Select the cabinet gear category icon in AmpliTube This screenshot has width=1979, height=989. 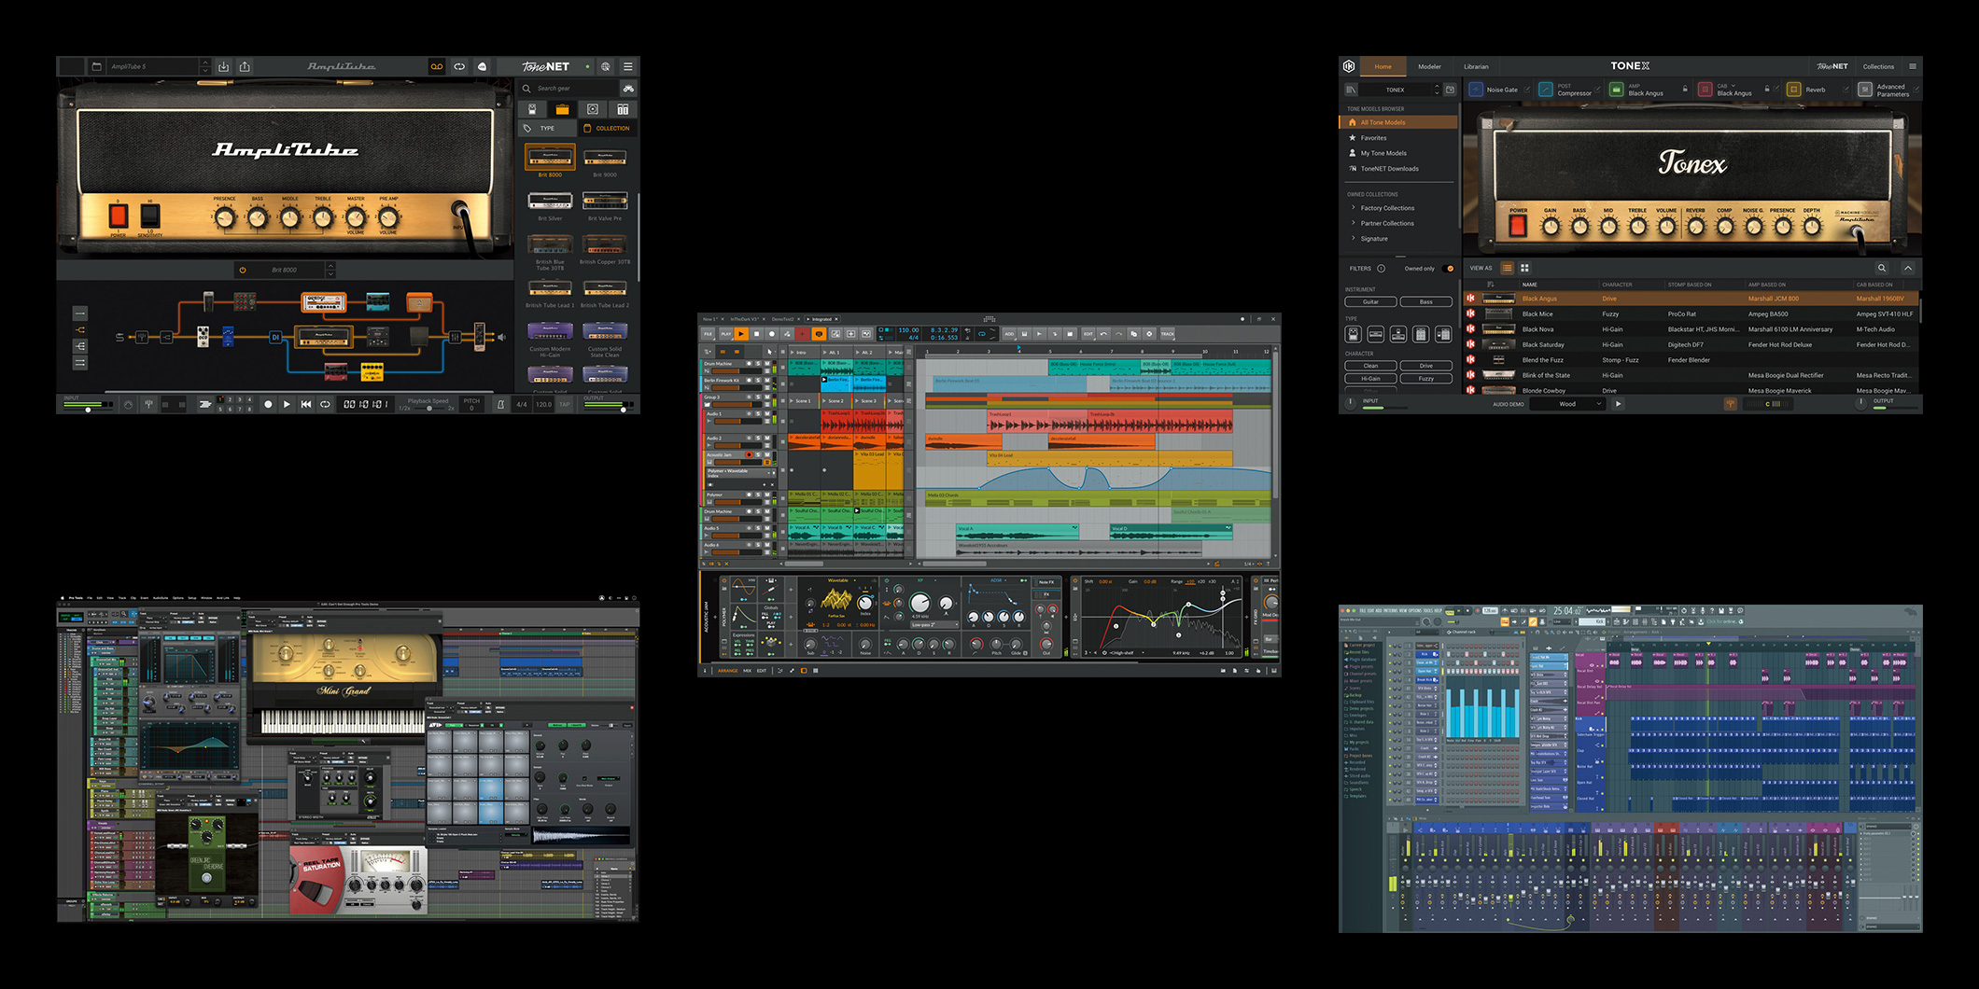593,109
